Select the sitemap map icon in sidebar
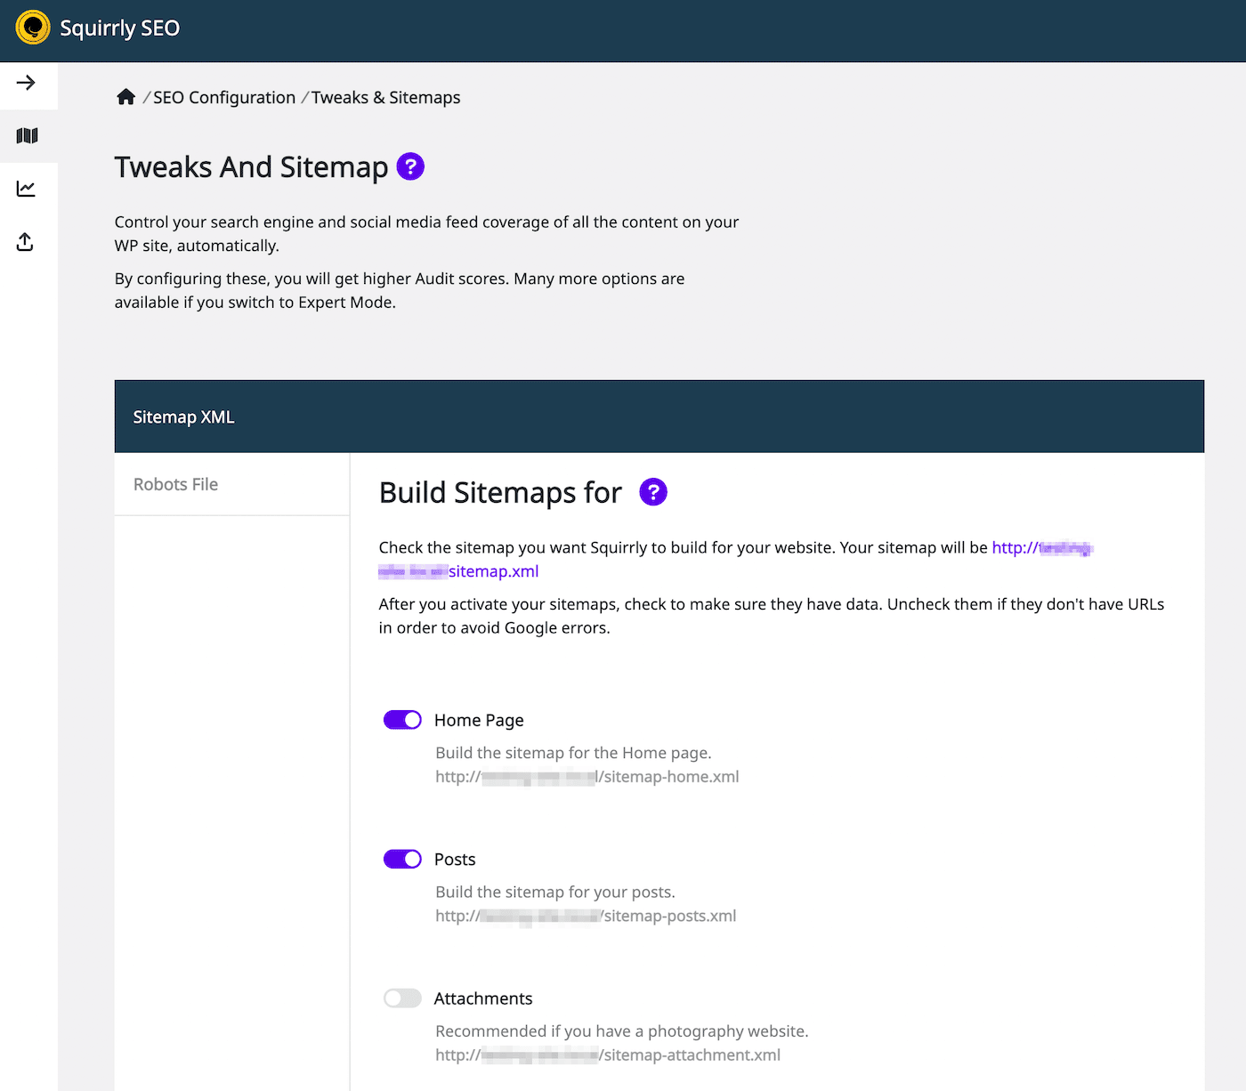This screenshot has height=1091, width=1246. click(x=28, y=135)
